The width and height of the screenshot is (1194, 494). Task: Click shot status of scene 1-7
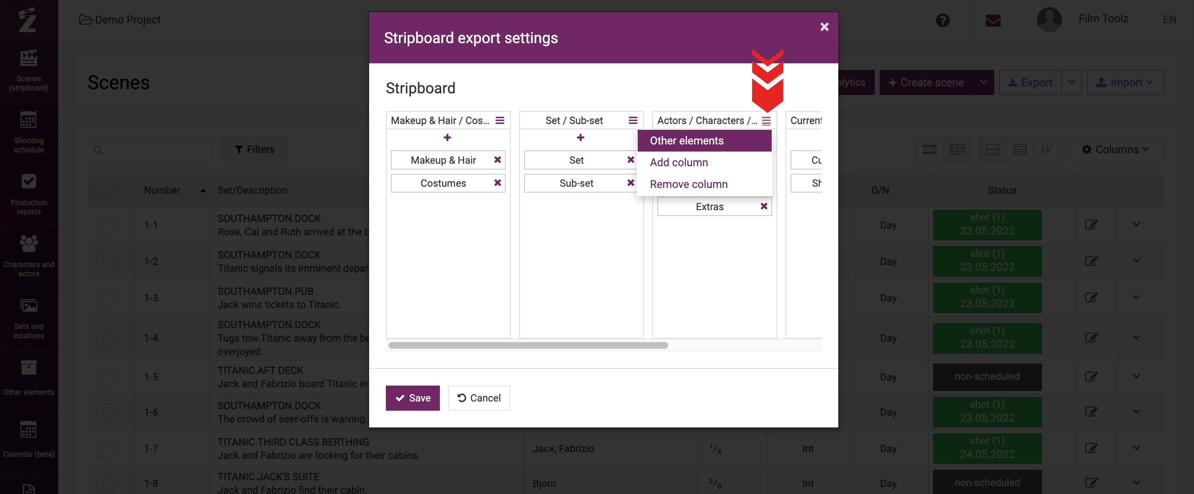tap(987, 448)
